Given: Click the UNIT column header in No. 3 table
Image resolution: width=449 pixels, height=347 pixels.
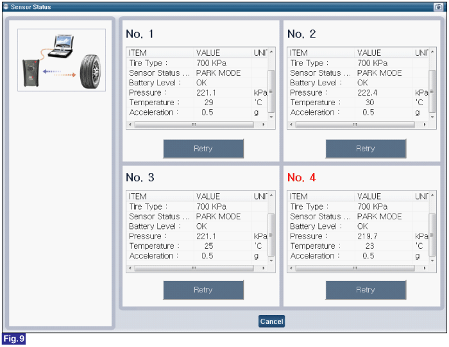Looking at the screenshot, I should (x=260, y=196).
